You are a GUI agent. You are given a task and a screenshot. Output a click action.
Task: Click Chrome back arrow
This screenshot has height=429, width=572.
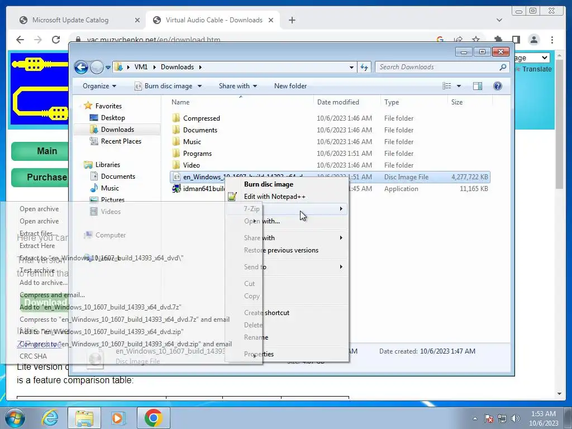21,40
